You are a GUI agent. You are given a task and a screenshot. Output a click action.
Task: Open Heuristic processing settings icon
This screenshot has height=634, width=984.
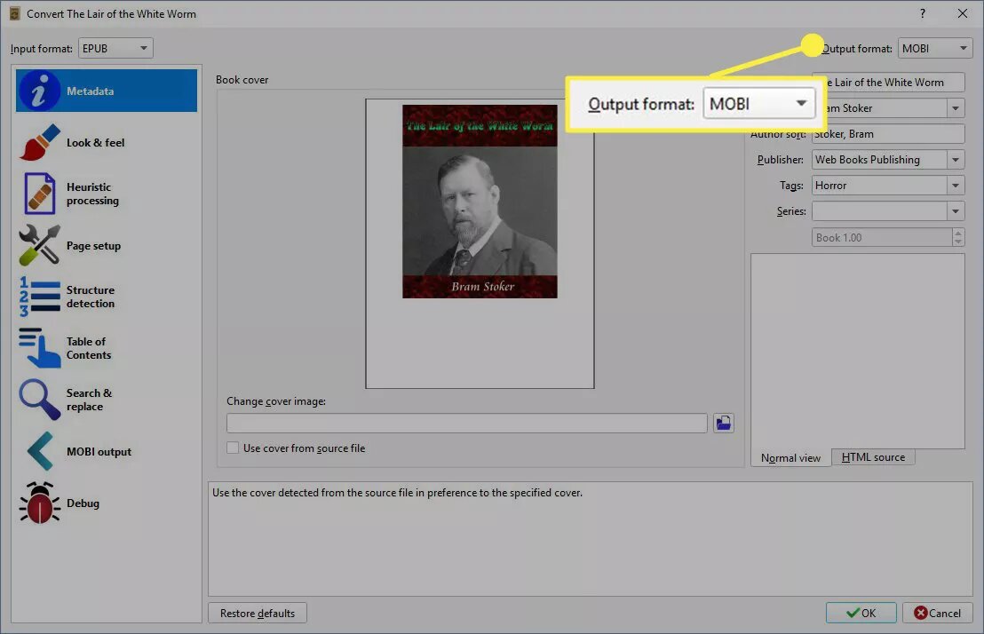point(39,194)
